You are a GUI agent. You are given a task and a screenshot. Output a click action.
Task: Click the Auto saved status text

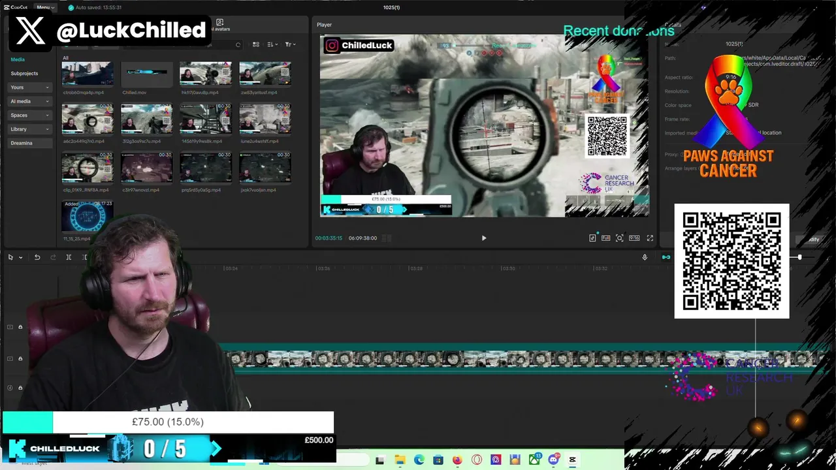click(x=98, y=8)
